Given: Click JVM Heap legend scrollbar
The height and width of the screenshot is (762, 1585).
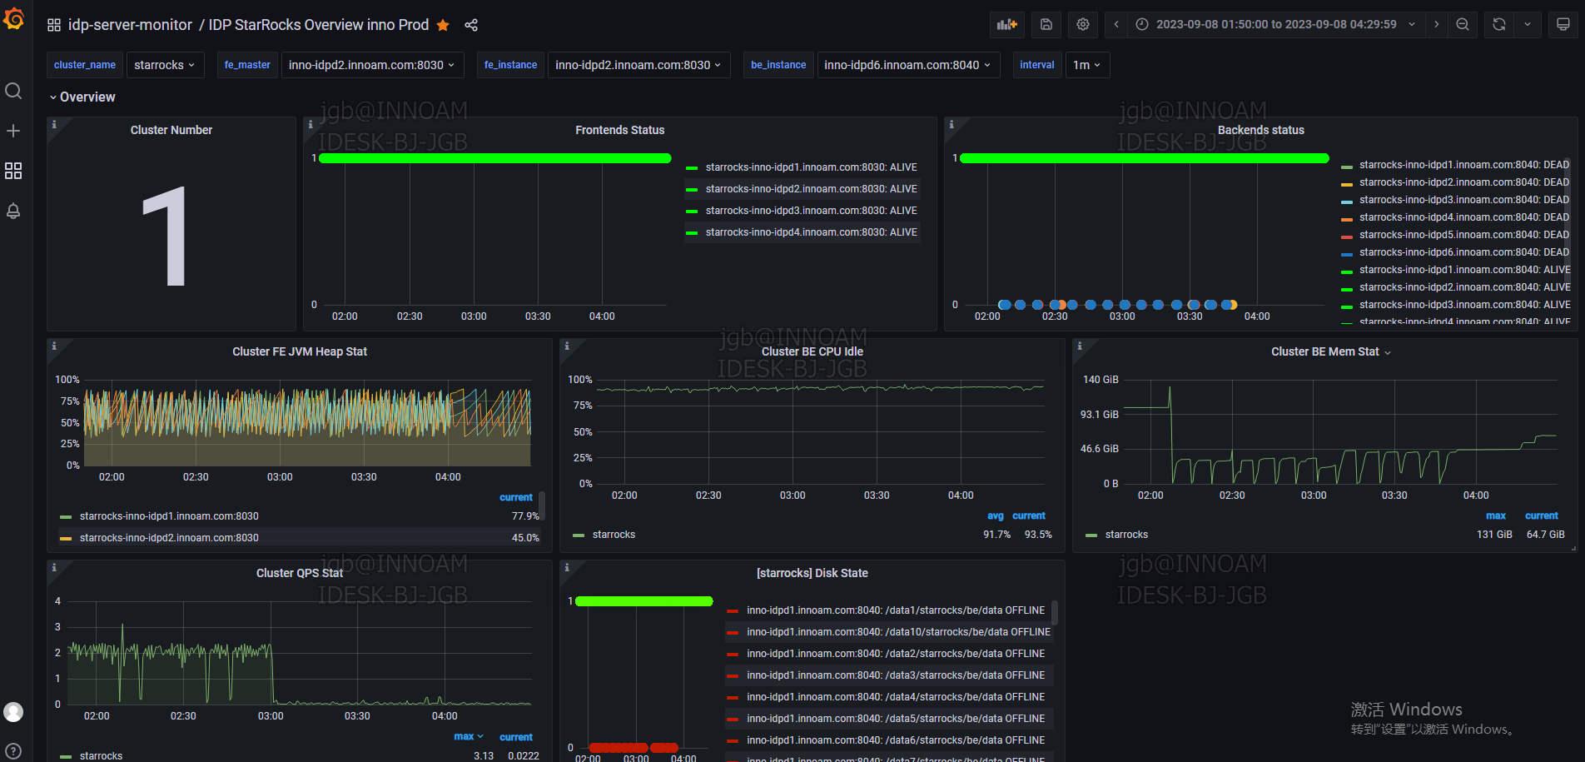Looking at the screenshot, I should pyautogui.click(x=543, y=506).
